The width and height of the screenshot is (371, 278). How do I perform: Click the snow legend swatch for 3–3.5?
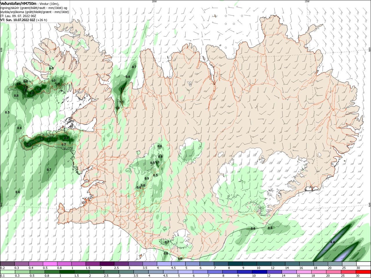tap(136, 264)
